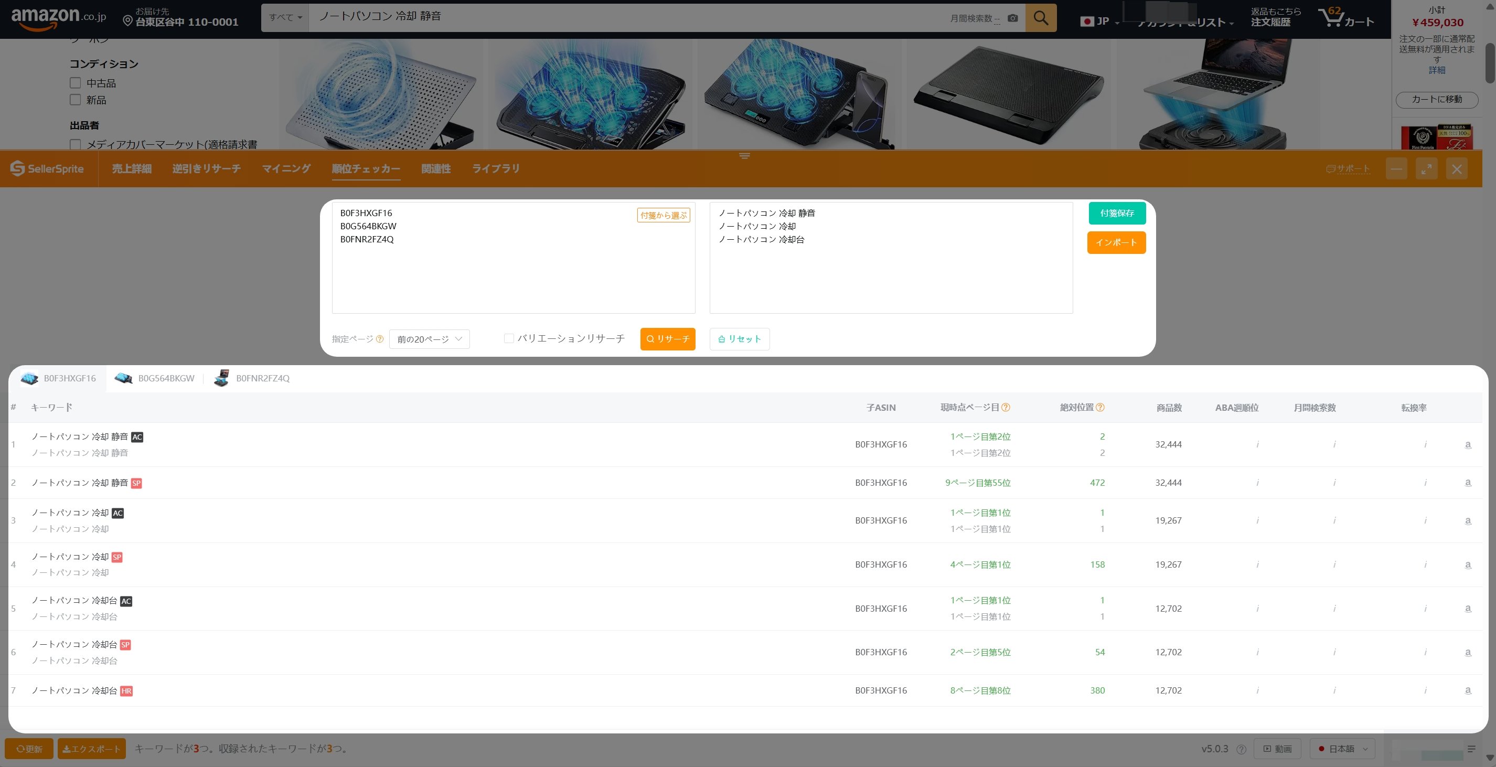Open Amazon link icon for row 2
1496x767 pixels.
pyautogui.click(x=1468, y=483)
